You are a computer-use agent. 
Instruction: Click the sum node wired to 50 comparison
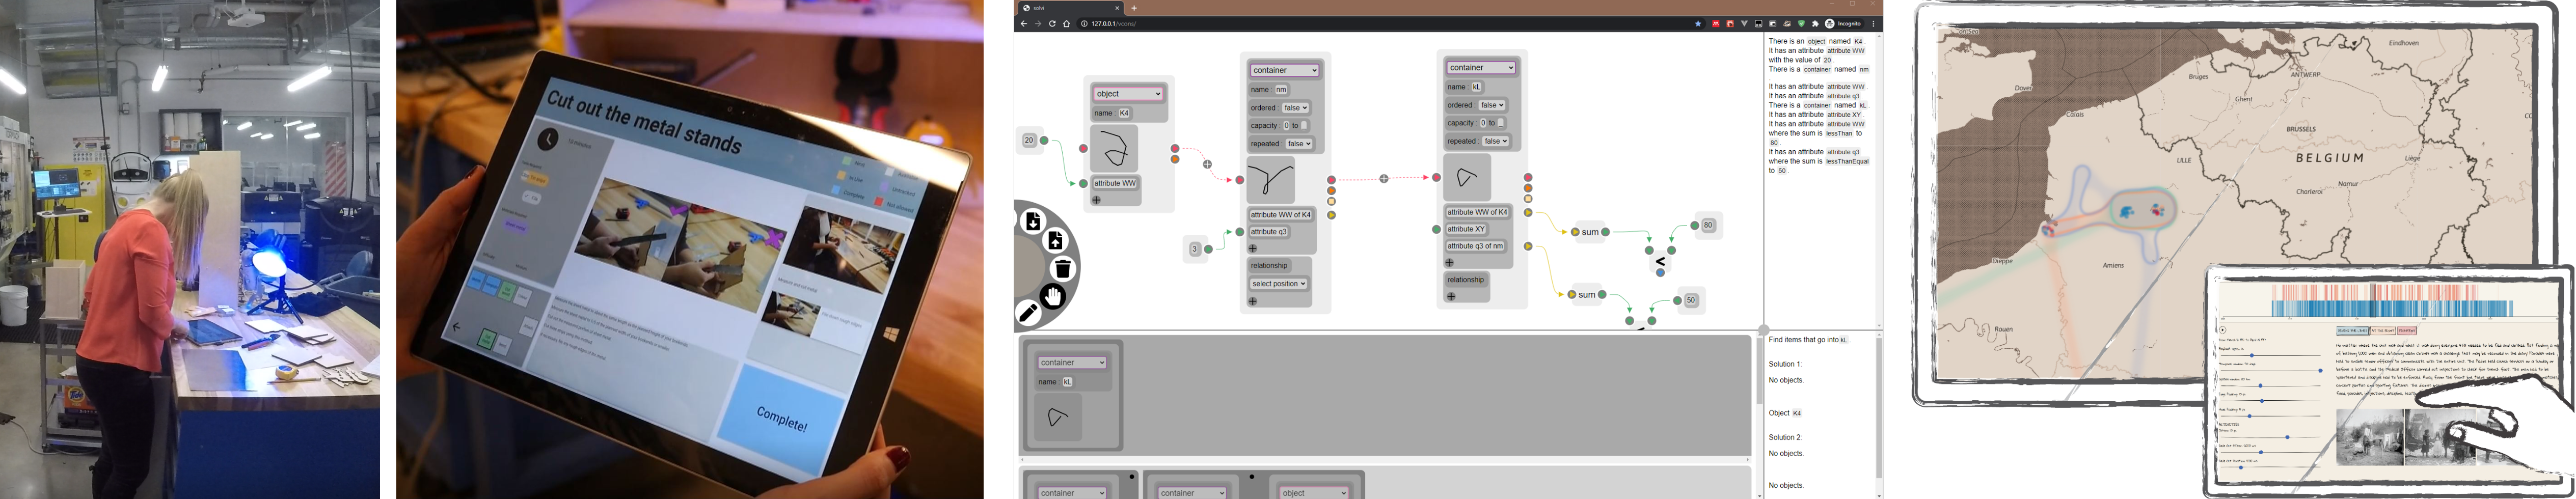(1587, 295)
